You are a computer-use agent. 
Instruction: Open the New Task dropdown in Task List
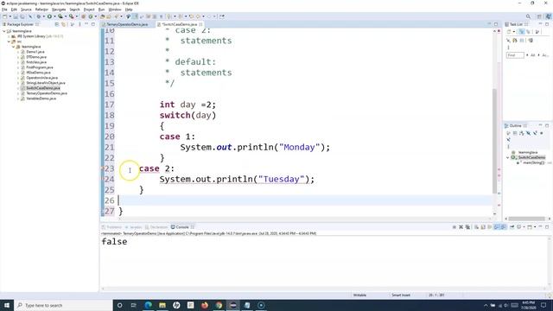[x=514, y=32]
